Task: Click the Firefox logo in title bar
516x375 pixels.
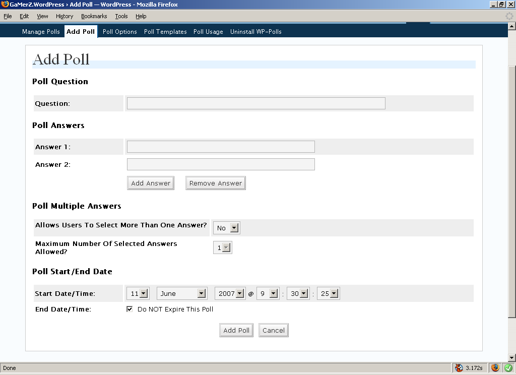Action: click(5, 5)
